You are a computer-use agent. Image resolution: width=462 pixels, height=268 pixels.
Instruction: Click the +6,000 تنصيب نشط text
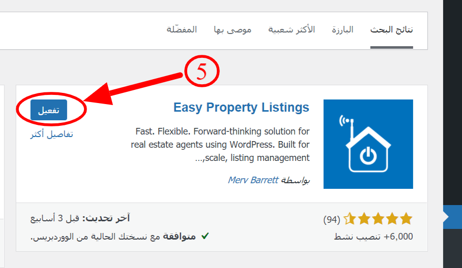[373, 237]
